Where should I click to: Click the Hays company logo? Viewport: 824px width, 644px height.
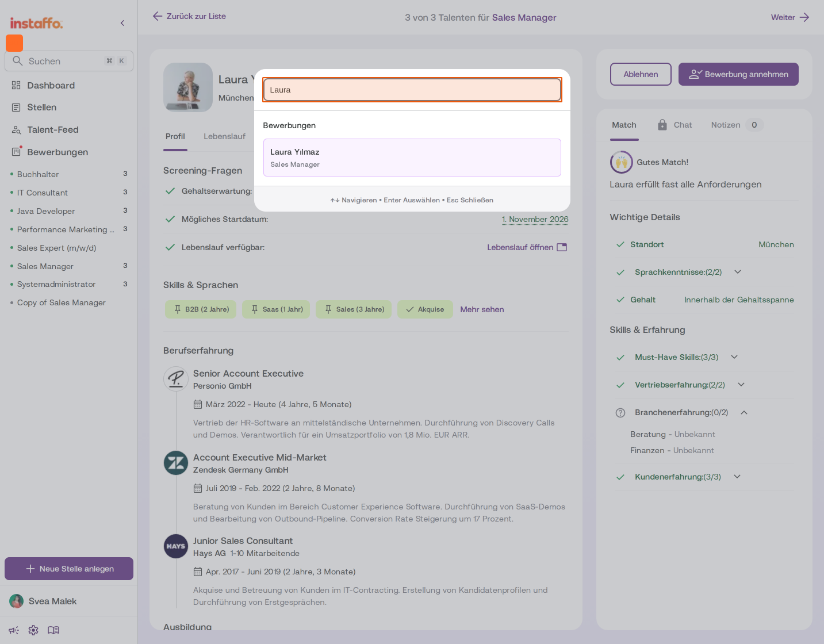click(176, 546)
